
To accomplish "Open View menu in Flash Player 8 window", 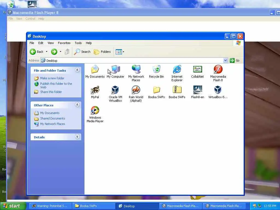I will coord(19,19).
